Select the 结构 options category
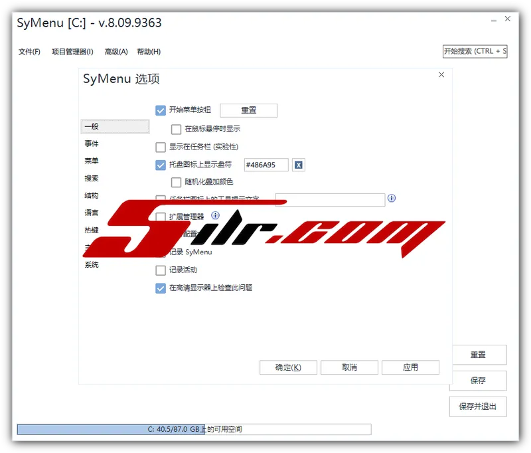Screen dimensions: 531x453 [x=92, y=195]
